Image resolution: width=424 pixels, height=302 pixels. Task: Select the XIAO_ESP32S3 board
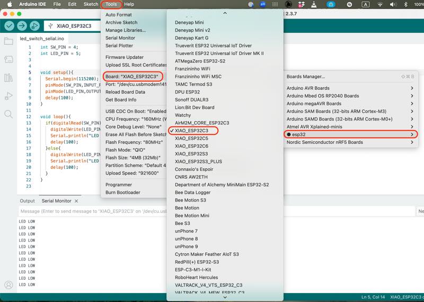pyautogui.click(x=191, y=154)
